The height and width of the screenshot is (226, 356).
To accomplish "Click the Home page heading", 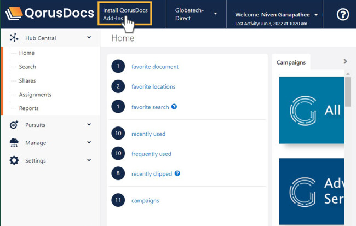I will point(123,38).
